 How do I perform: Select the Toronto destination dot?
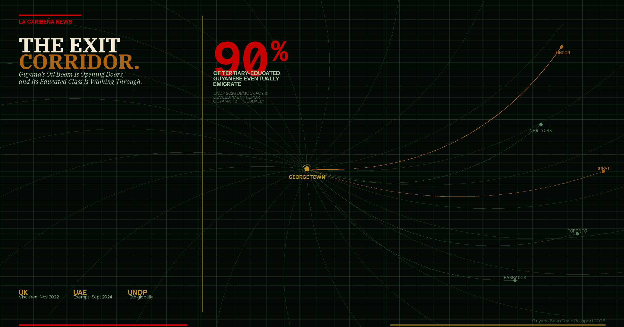tap(577, 234)
